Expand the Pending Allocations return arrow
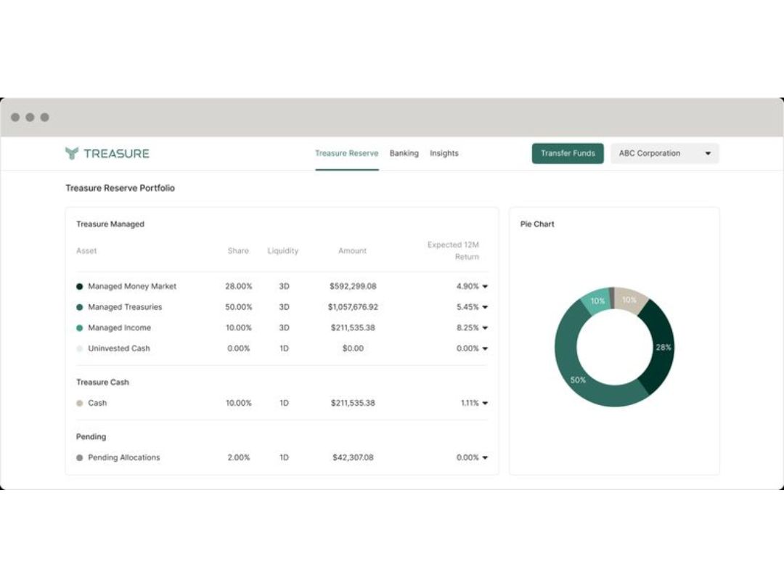The image size is (784, 588). tap(485, 457)
